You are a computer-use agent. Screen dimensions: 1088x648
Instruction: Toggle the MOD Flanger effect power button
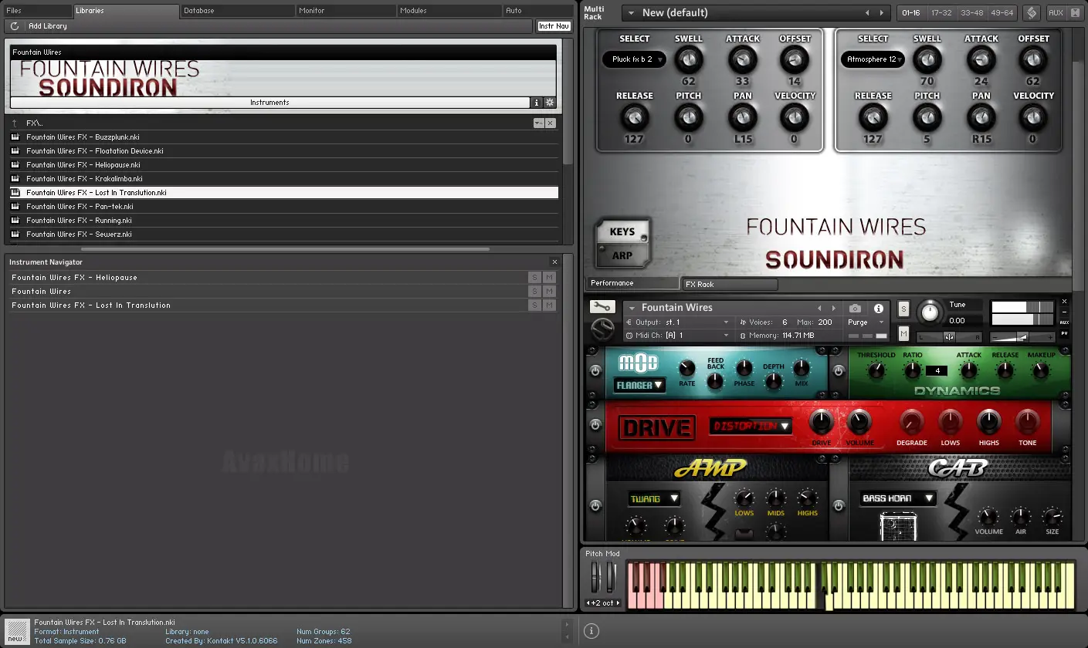tap(595, 371)
